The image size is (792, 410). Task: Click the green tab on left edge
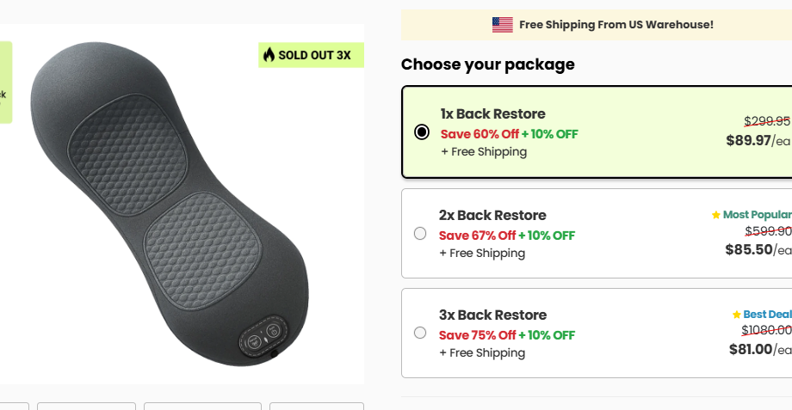5,83
